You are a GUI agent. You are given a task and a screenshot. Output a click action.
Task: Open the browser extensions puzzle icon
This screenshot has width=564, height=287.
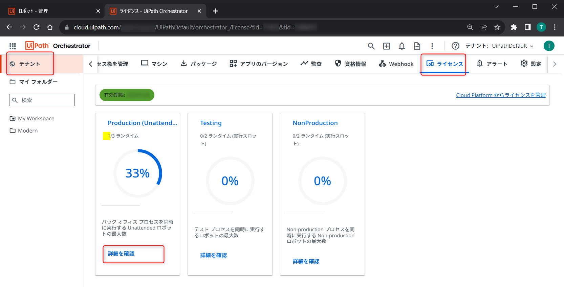[x=514, y=27]
